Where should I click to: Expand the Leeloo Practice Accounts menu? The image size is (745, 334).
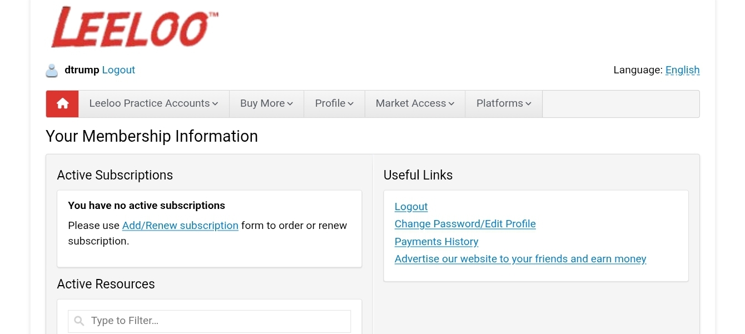pos(153,104)
